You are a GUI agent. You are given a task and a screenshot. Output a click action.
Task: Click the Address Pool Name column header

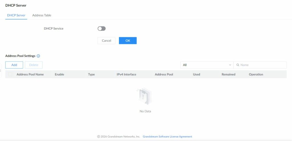(30, 75)
